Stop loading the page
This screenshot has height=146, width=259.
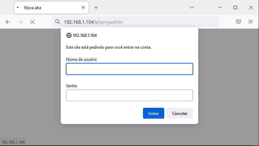click(32, 22)
